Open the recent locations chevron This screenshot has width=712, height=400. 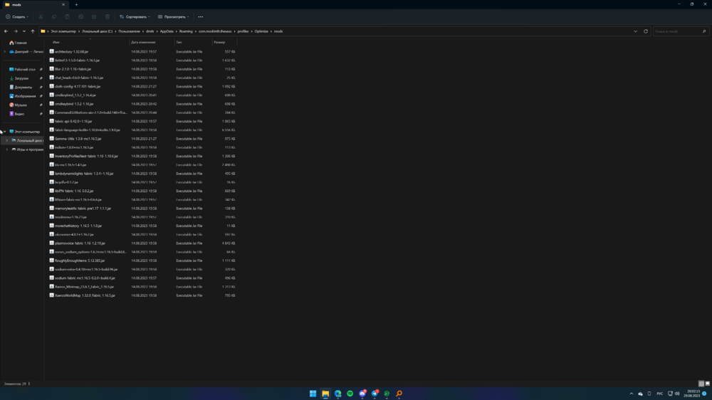click(24, 31)
